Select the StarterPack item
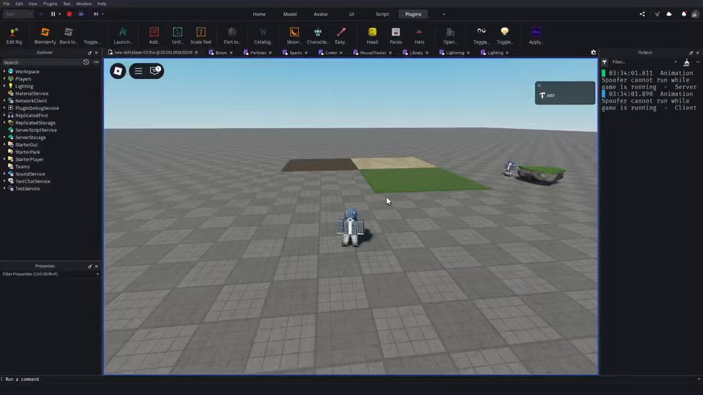The height and width of the screenshot is (395, 703). [28, 152]
